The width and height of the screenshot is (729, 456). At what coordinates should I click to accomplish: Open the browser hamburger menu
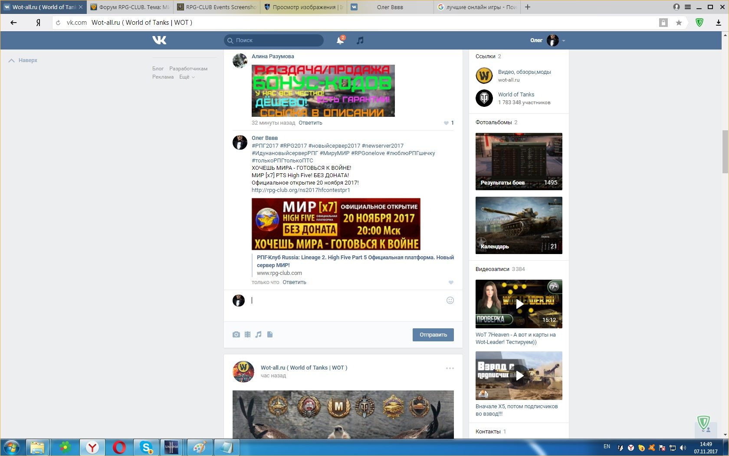688,7
